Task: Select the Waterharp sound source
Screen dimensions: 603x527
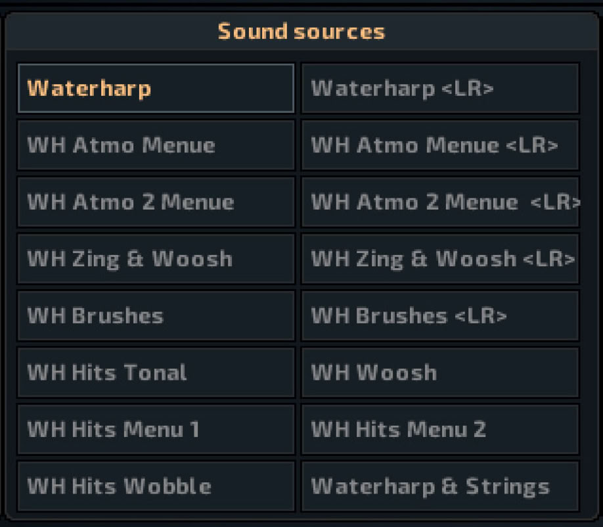Action: tap(156, 89)
